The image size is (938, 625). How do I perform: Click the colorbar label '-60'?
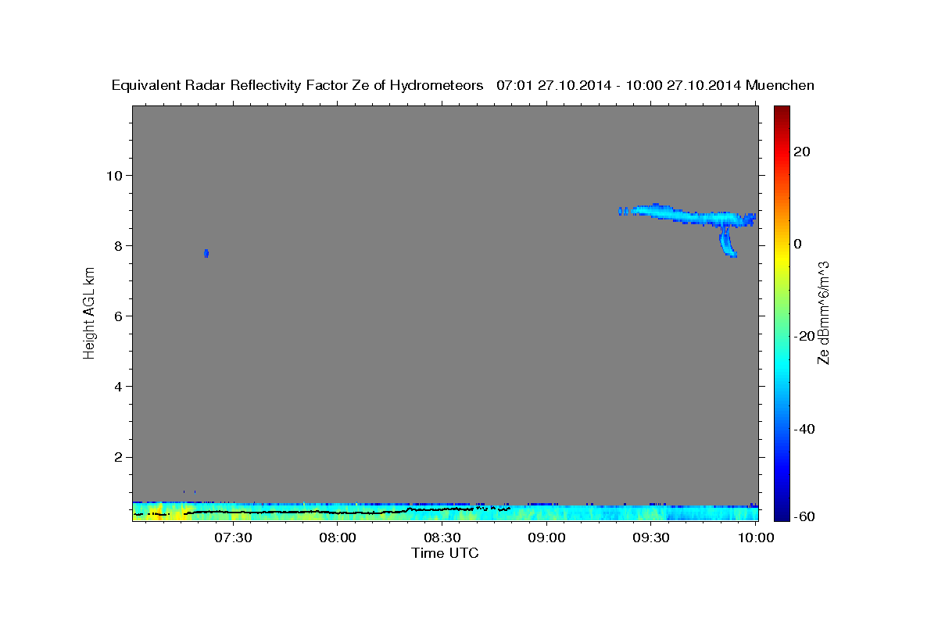(x=804, y=516)
